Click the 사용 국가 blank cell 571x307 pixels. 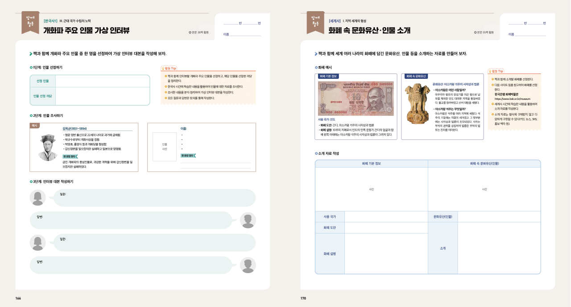[x=386, y=217]
